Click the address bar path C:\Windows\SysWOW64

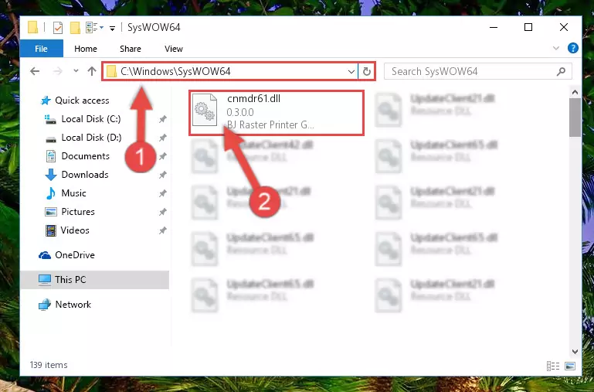[175, 71]
